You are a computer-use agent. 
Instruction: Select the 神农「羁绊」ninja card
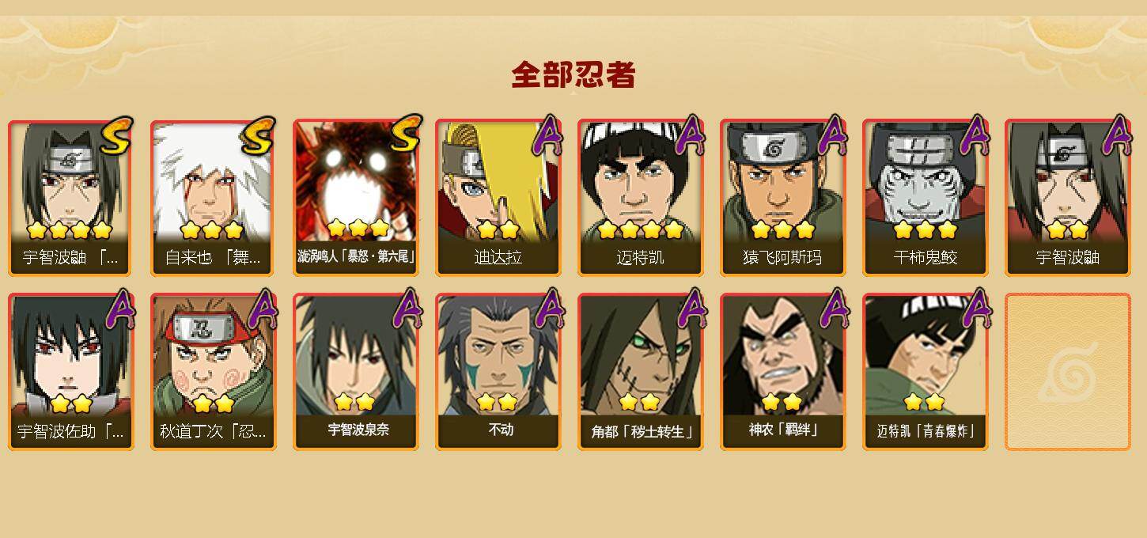tap(782, 372)
